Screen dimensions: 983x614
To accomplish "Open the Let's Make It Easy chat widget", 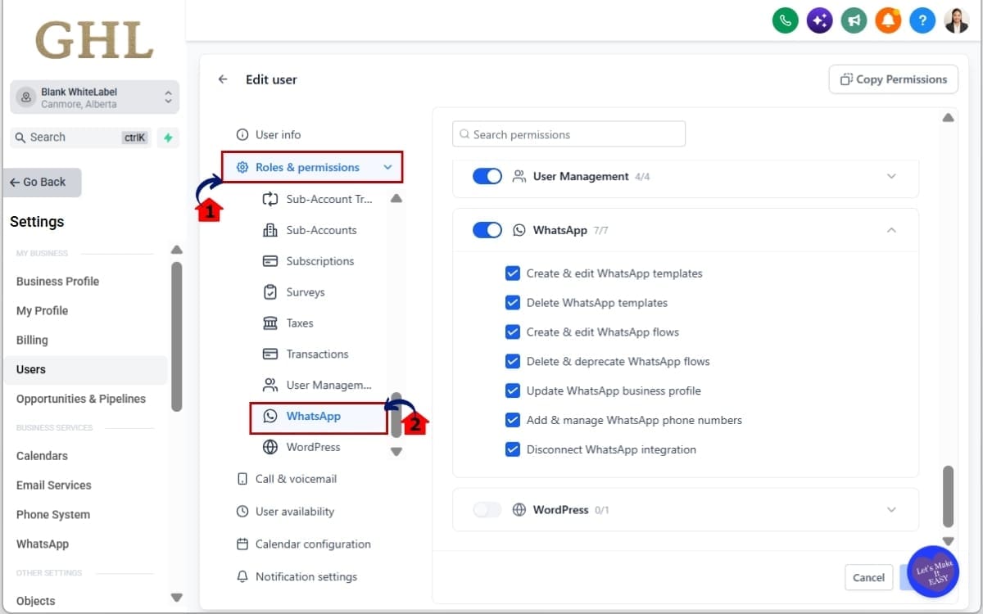I will (x=933, y=571).
